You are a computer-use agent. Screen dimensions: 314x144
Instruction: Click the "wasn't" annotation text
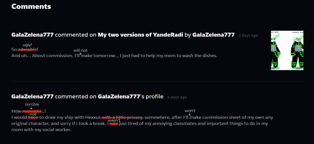tap(114, 121)
